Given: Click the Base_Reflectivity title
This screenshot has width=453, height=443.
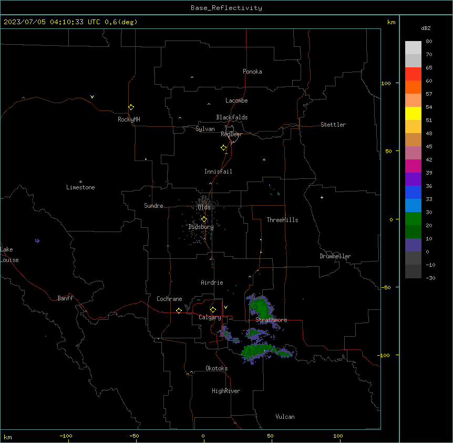Looking at the screenshot, I should point(226,8).
